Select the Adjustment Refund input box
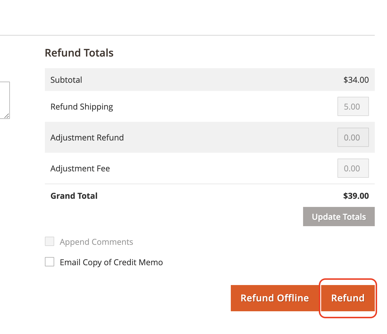This screenshot has width=387, height=334. click(x=353, y=137)
